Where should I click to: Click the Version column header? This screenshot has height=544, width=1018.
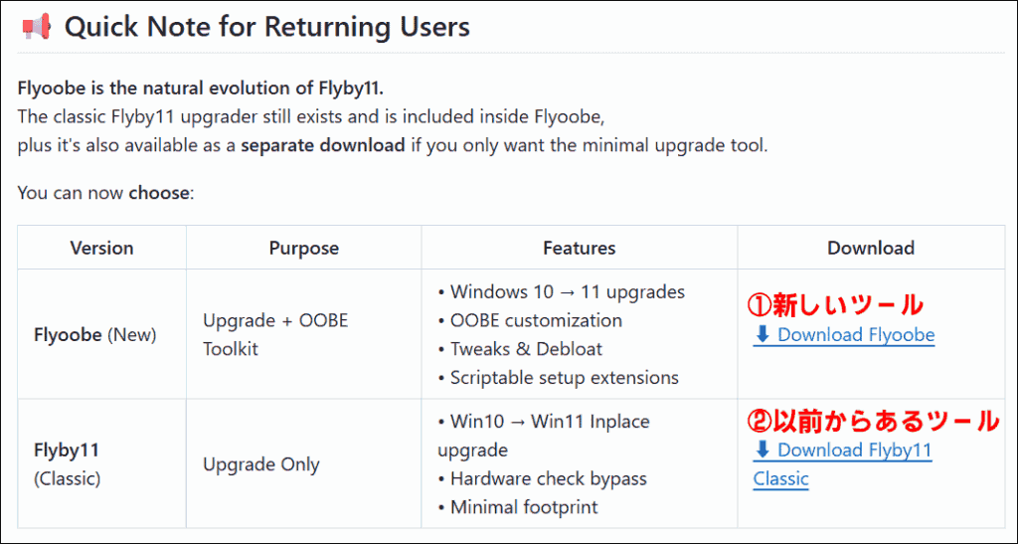tap(102, 248)
